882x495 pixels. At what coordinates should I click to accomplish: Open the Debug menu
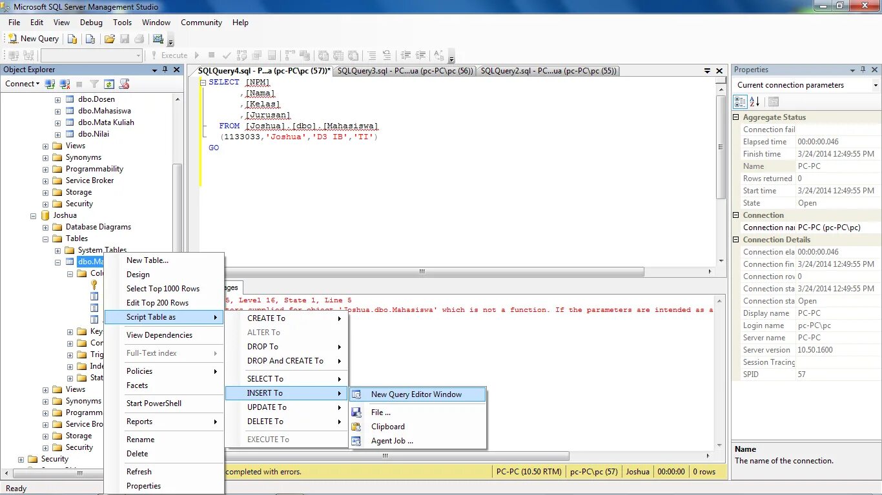tap(91, 23)
